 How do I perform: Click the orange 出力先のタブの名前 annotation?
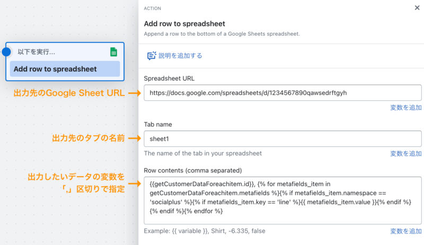pos(88,138)
